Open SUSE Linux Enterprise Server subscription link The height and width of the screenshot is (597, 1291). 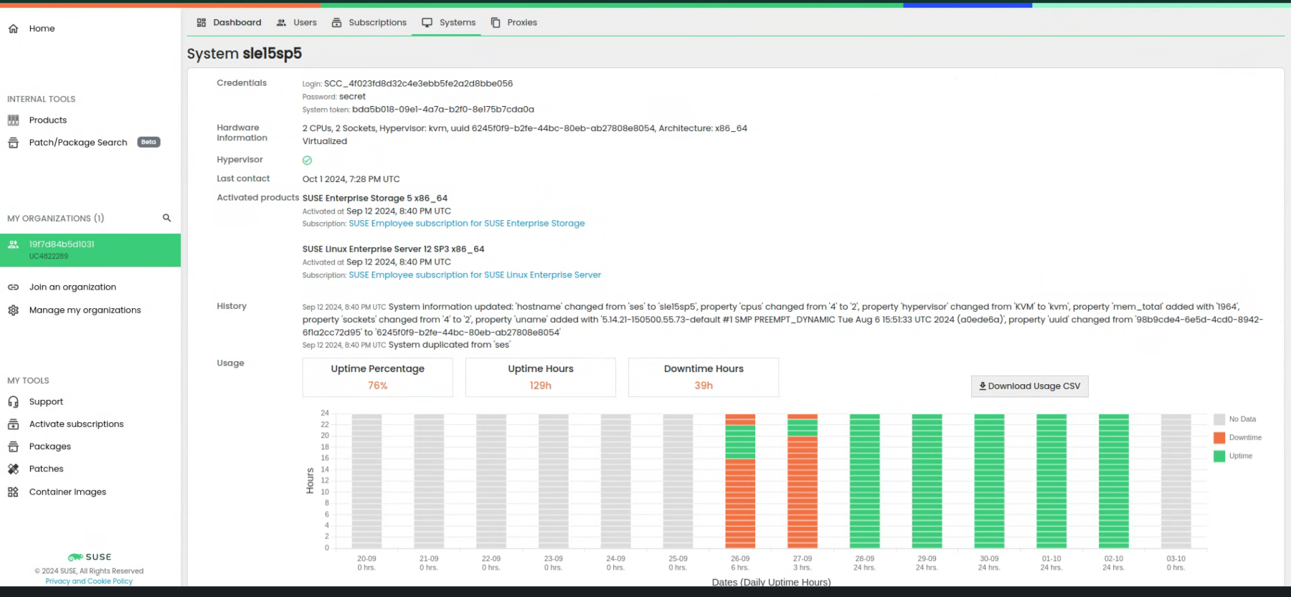click(474, 275)
